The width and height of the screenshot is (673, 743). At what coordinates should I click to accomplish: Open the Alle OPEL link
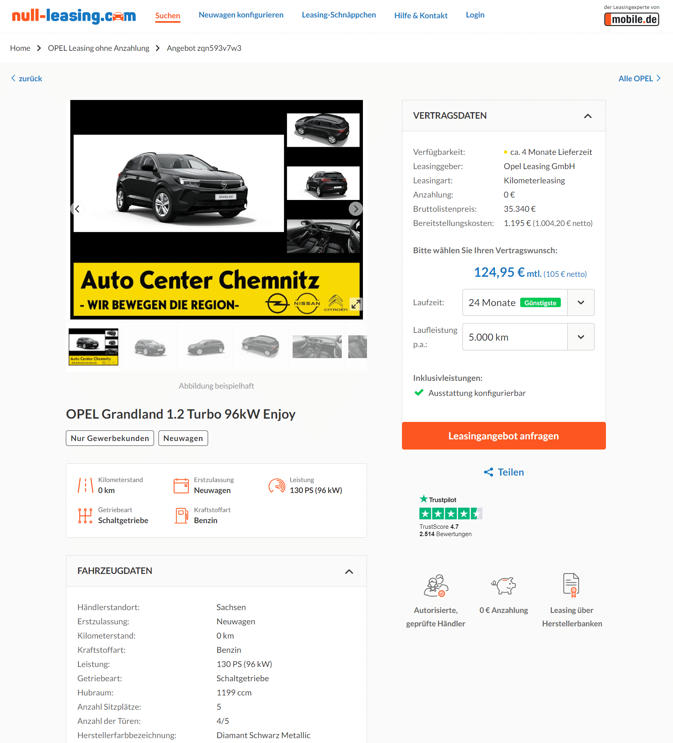pos(640,78)
